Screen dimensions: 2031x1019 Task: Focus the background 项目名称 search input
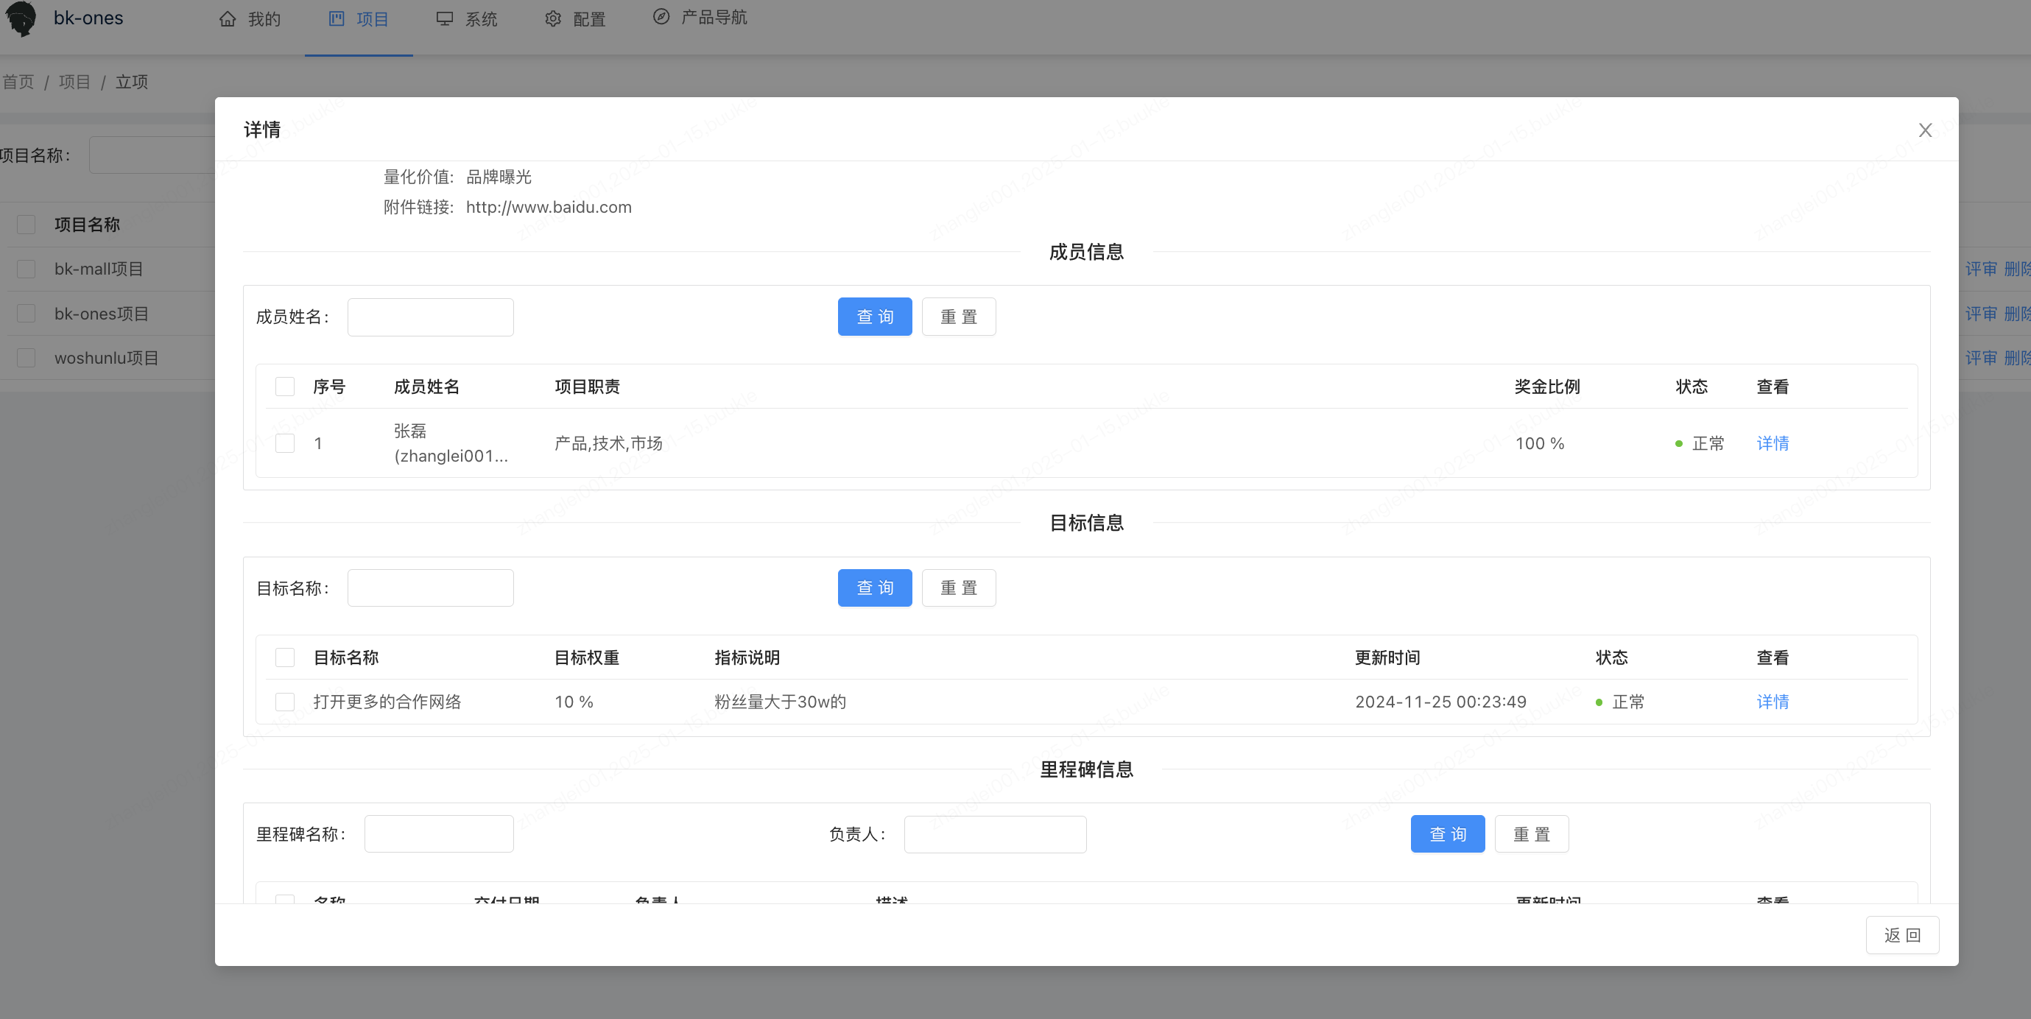[x=152, y=155]
